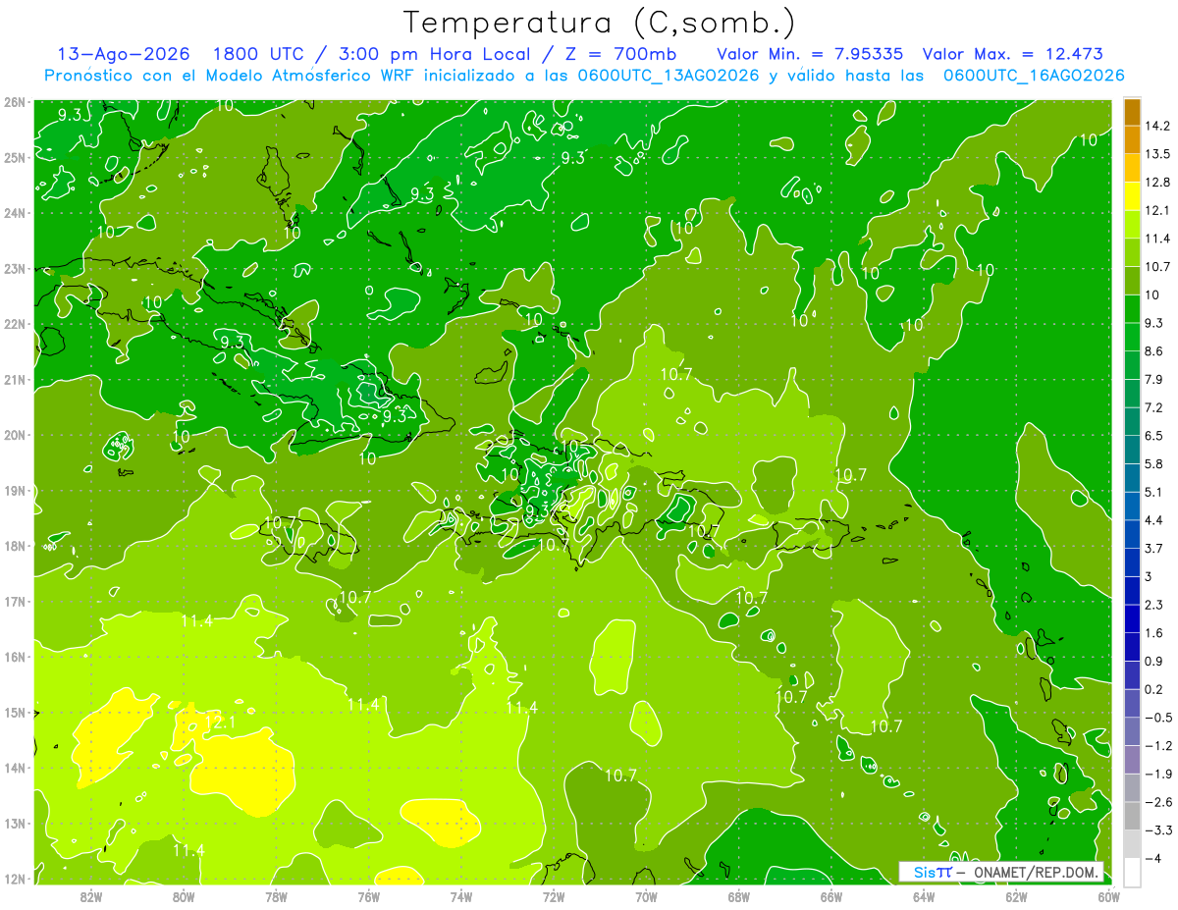Click the "-0.5" color scale label
The width and height of the screenshot is (1178, 910).
click(x=1158, y=718)
